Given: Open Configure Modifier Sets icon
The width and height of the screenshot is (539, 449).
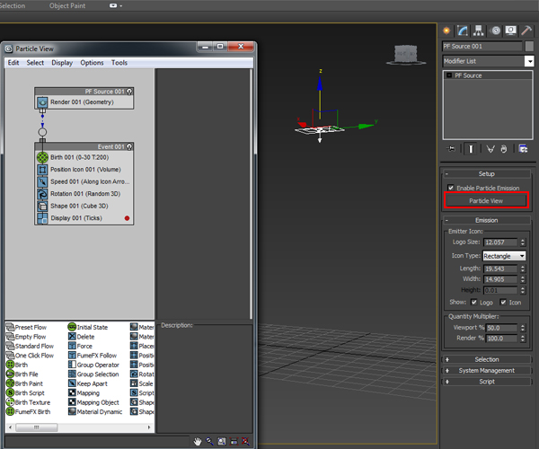Looking at the screenshot, I should point(523,149).
